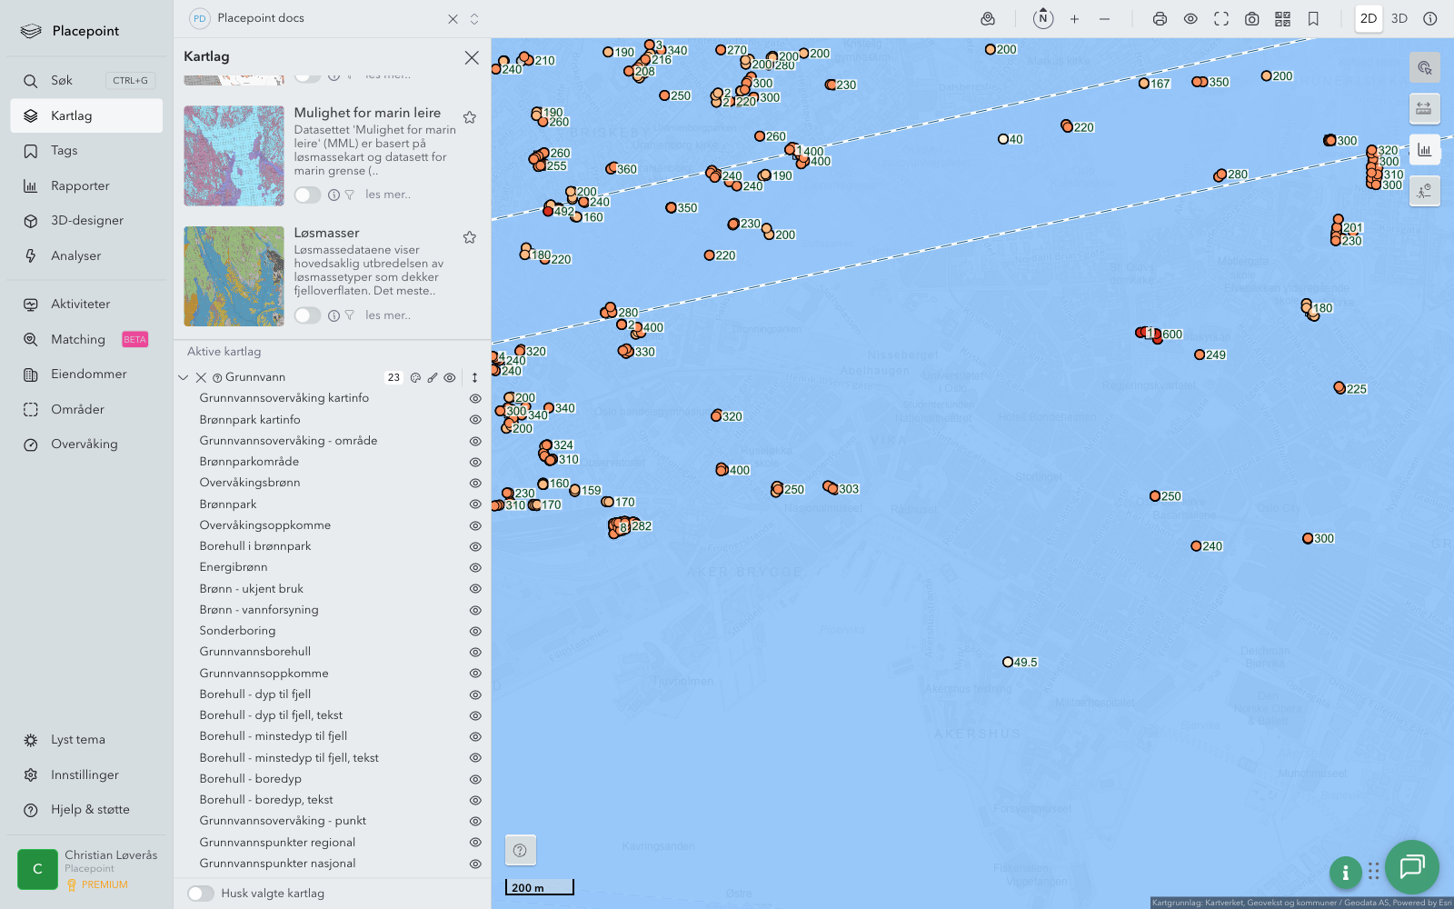Screen dimensions: 1454x909
Task: Switch map to 3D view
Action: pos(1399,19)
